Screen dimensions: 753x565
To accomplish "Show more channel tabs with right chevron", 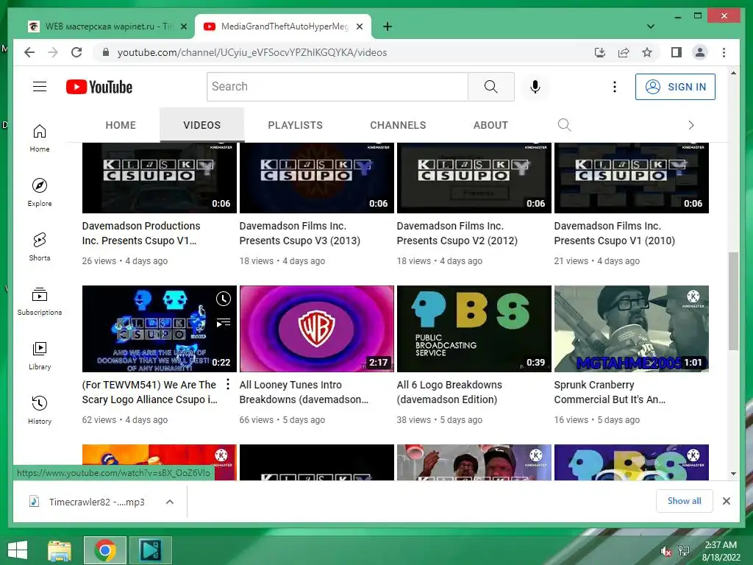I will (x=691, y=125).
